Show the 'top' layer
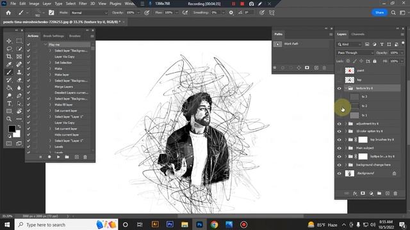 click(339, 80)
